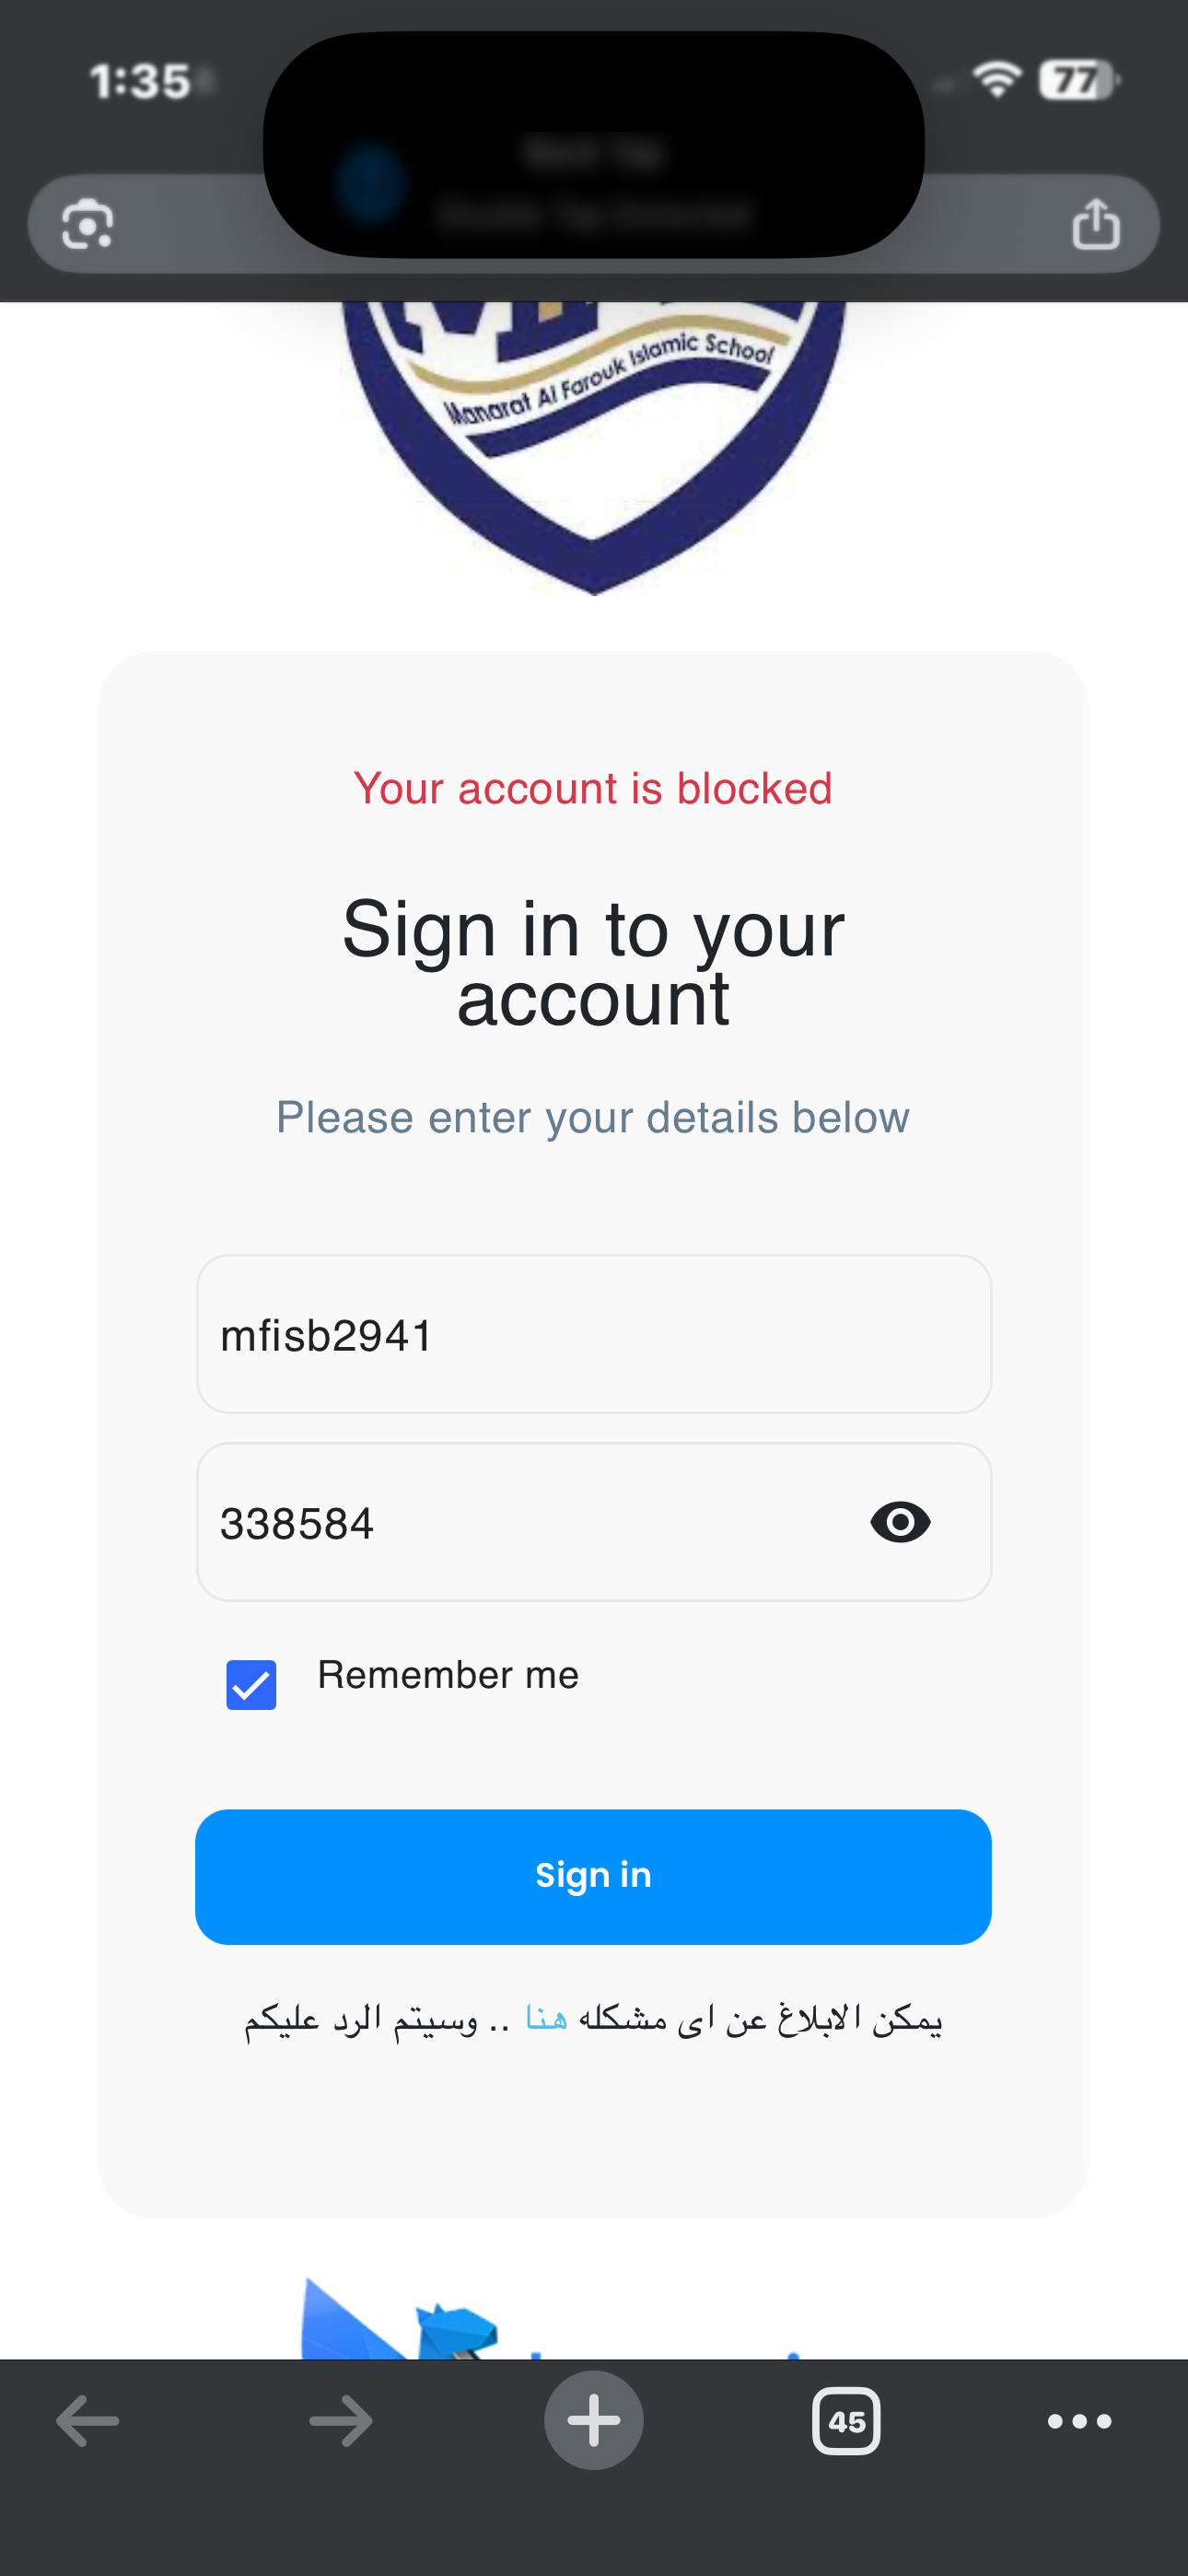Focus the username field containing mfisb2941
The image size is (1188, 2576).
594,1334
